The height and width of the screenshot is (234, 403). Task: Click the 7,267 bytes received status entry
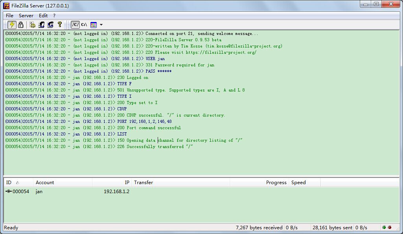259,228
